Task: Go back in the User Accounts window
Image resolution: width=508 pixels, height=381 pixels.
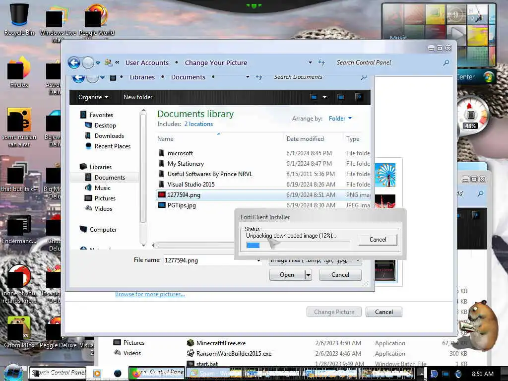Action: 74,63
